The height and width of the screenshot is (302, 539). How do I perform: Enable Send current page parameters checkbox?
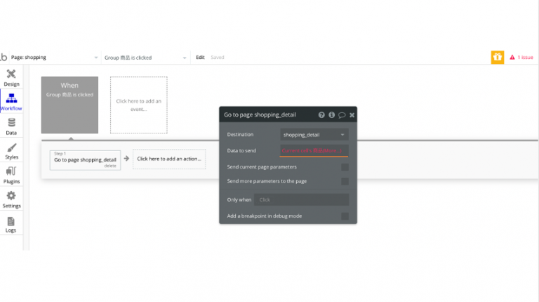click(345, 167)
